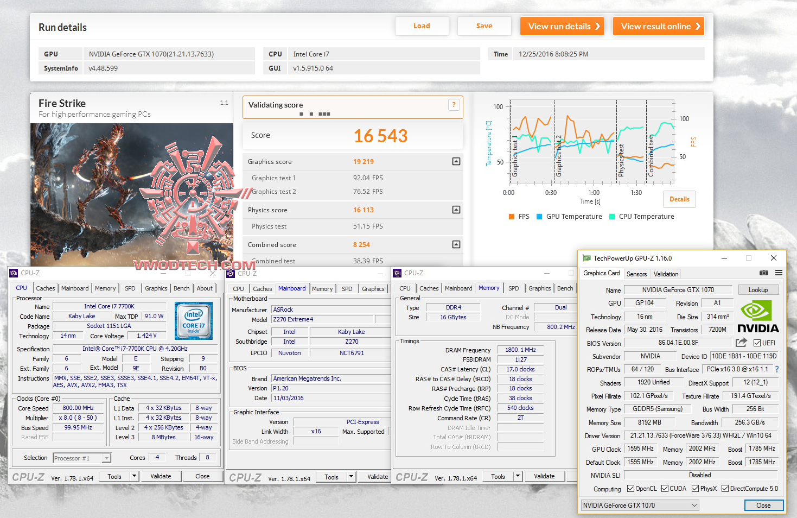Select Bench tab in the CPU-Z Memory window
Viewport: 797px width, 518px height.
pos(565,288)
